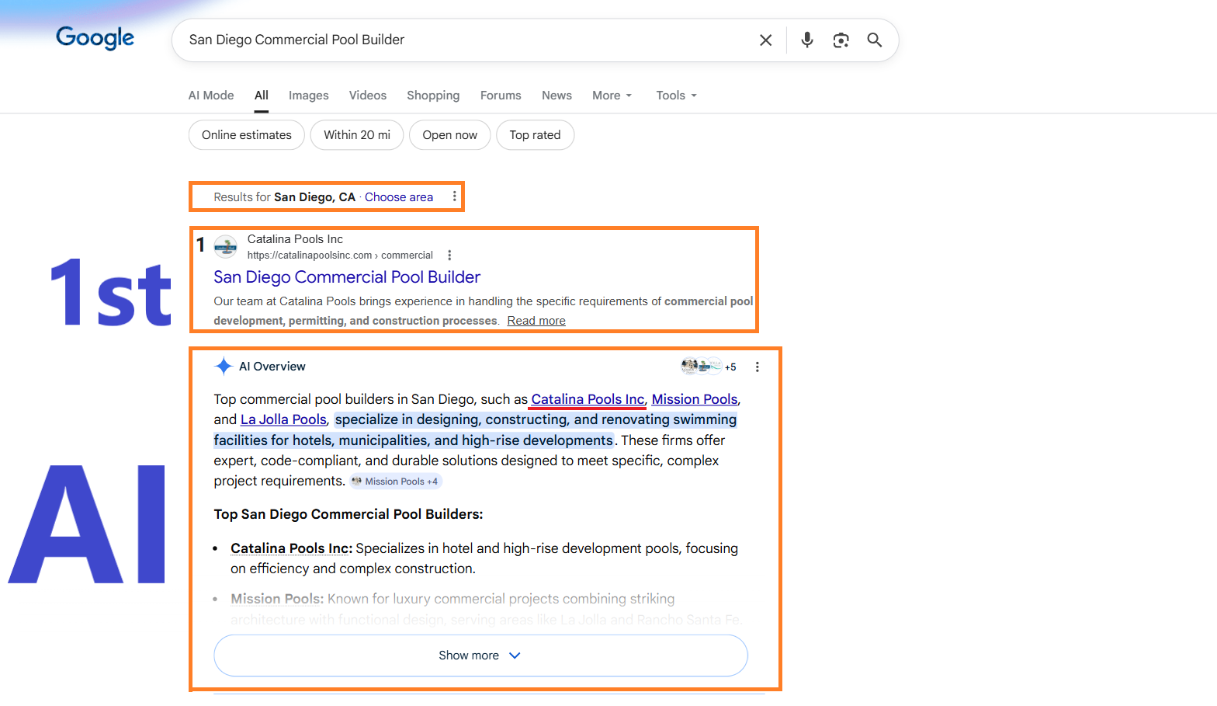Viewport: 1217px width, 706px height.
Task: Open the La Jolla Pools link
Action: point(283,419)
